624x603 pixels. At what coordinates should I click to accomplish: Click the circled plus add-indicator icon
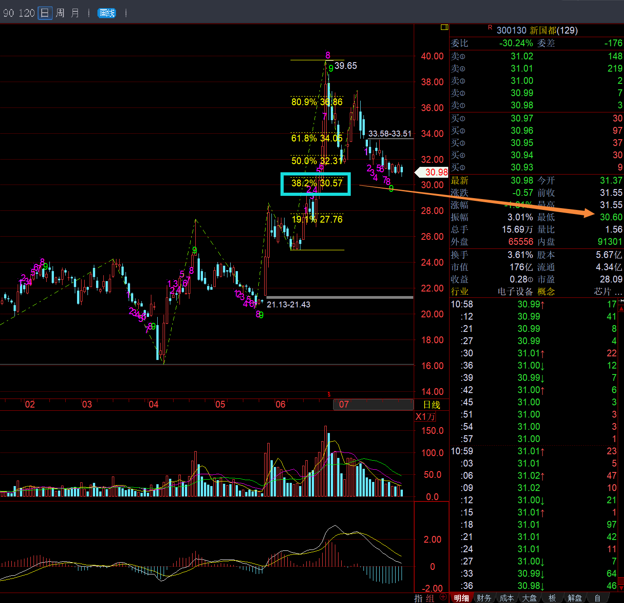click(443, 597)
